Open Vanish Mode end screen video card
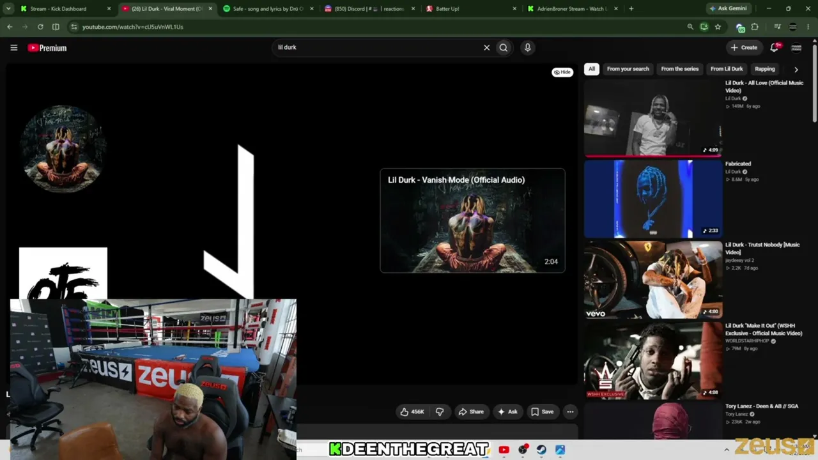 coord(472,220)
